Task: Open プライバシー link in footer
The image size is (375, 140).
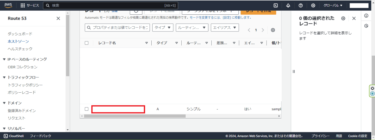Action: (320, 136)
